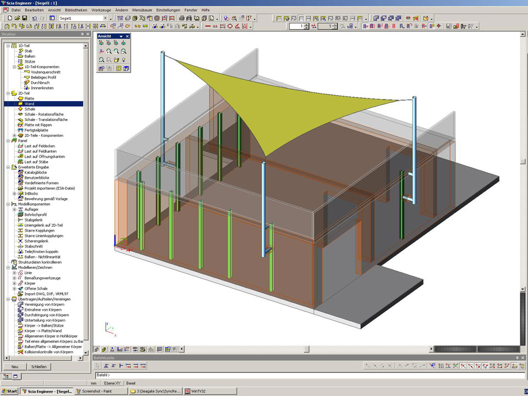Open the Werkzeuge menu
Screen dimensions: 528x396
coord(101,10)
